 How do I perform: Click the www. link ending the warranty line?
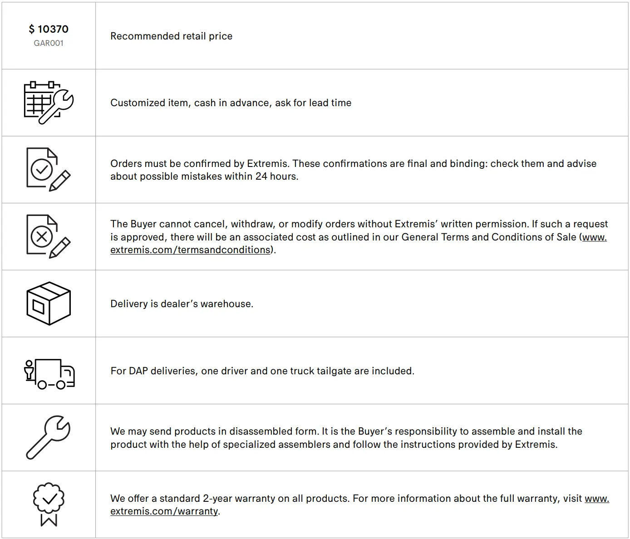pos(596,499)
